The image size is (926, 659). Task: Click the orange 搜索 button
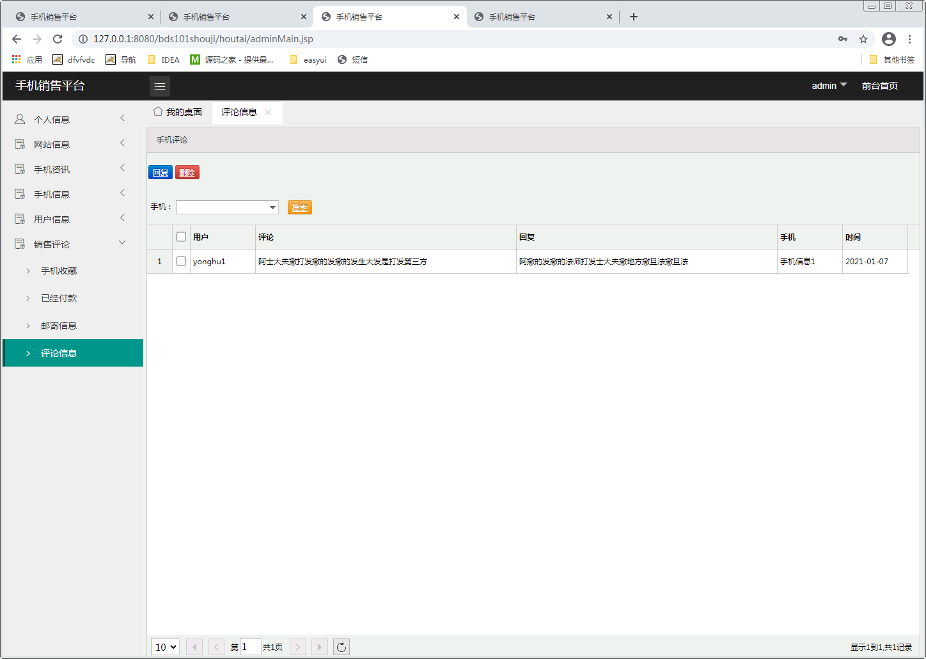coord(300,207)
